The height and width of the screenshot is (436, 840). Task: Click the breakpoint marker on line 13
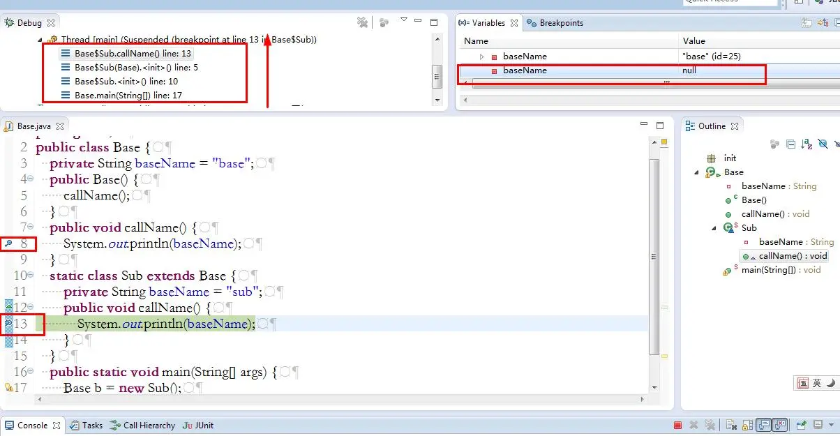tap(8, 324)
